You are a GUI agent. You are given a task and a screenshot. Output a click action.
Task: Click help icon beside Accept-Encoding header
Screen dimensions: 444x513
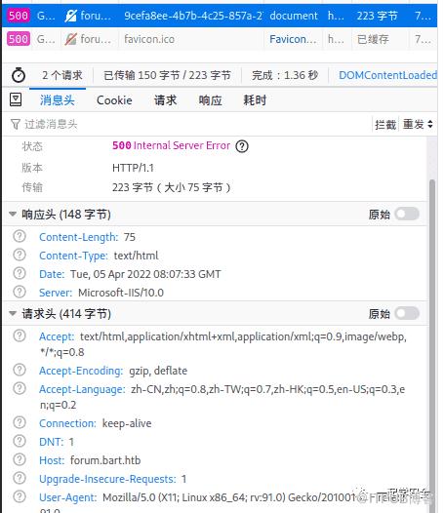20,370
